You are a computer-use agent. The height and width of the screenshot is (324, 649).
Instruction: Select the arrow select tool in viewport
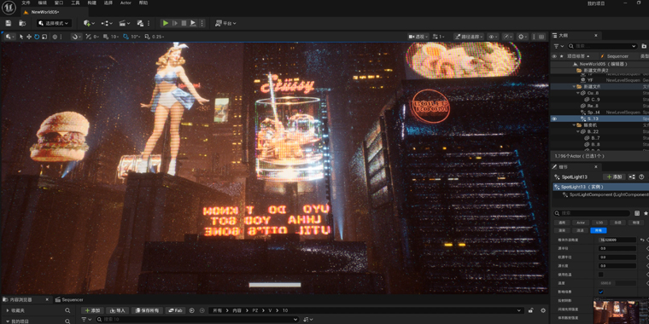click(21, 37)
